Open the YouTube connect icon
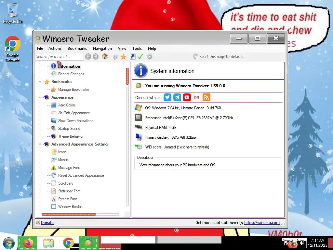333x250 pixels. pos(187,97)
